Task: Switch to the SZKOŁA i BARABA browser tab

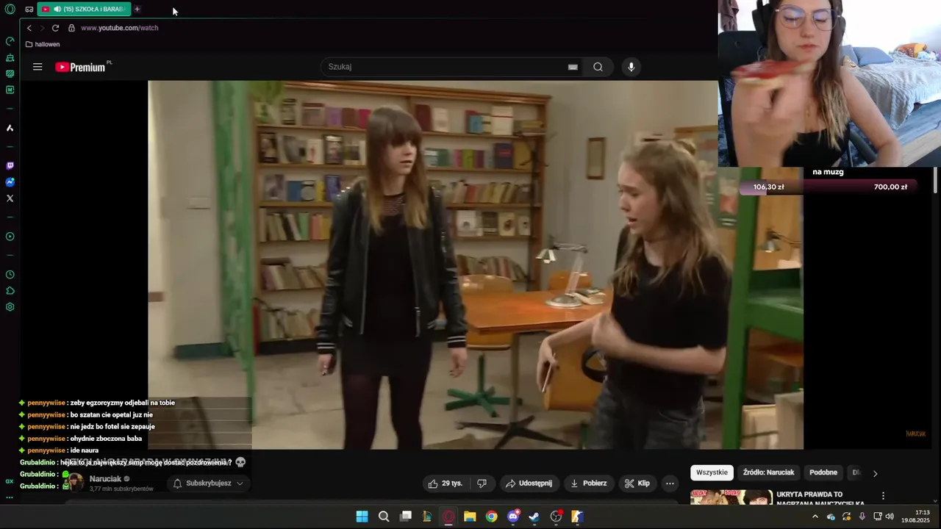Action: point(84,9)
